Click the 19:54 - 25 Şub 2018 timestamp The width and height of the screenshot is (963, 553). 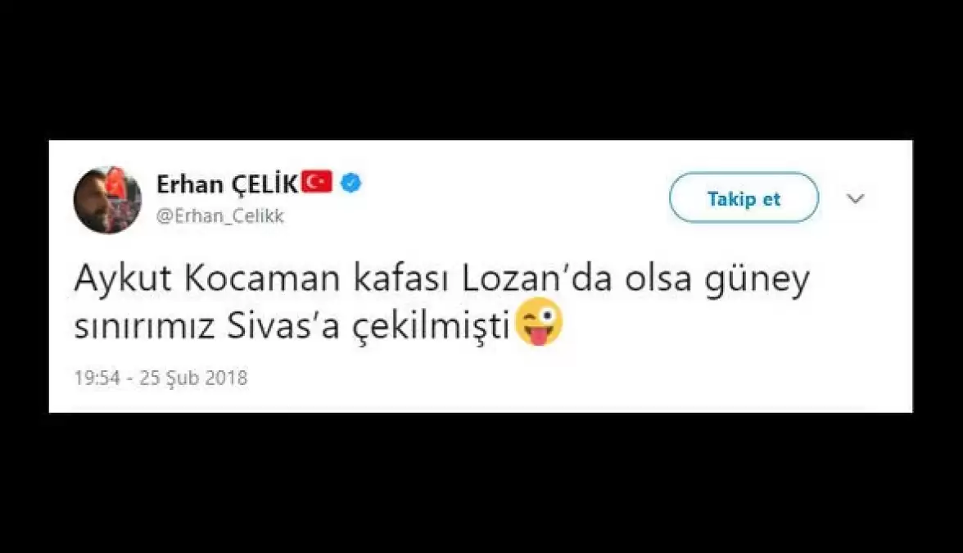[x=160, y=377]
